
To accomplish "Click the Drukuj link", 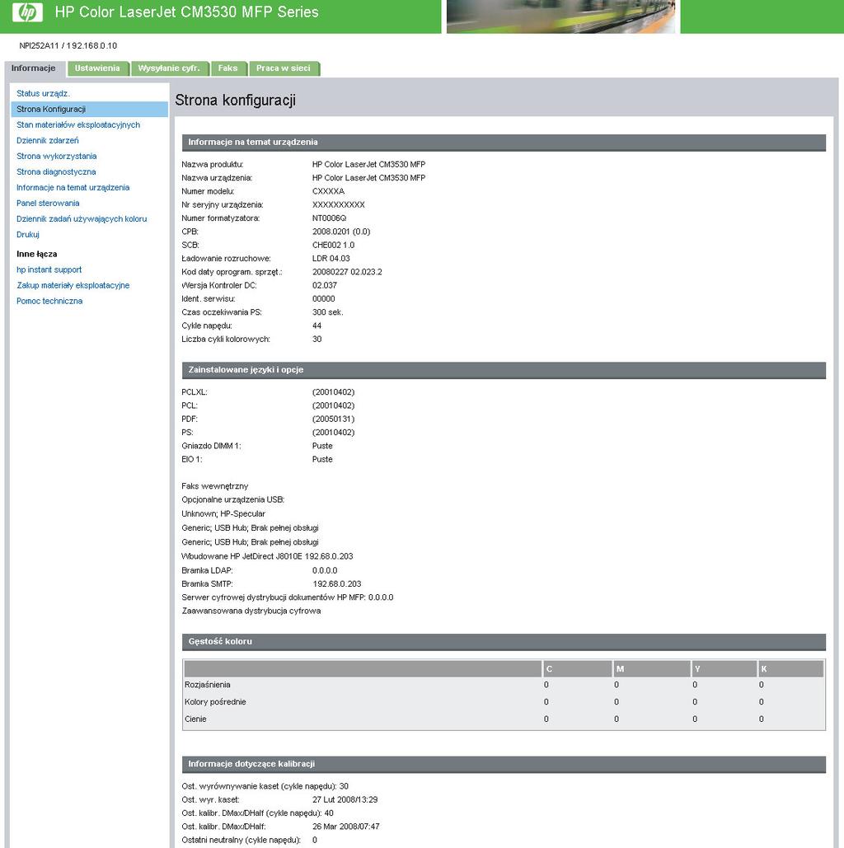I will coord(27,235).
